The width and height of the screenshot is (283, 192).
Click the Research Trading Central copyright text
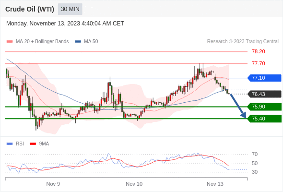click(x=243, y=42)
